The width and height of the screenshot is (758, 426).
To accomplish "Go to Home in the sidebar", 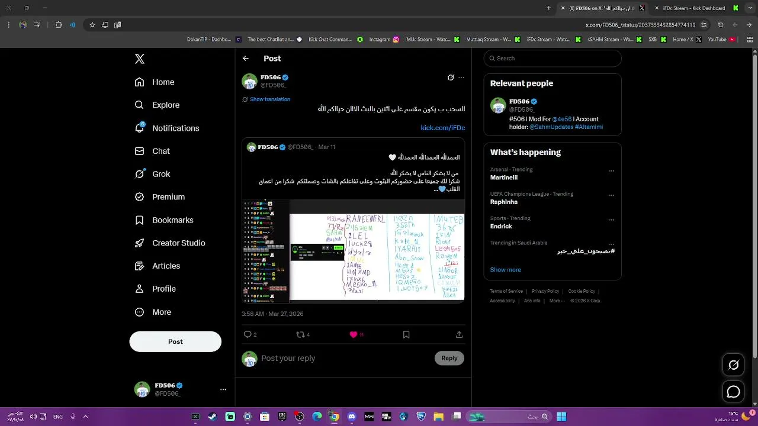I will click(x=155, y=82).
